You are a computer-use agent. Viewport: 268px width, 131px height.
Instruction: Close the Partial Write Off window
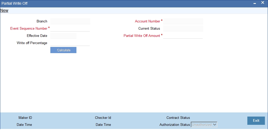[x=263, y=3]
